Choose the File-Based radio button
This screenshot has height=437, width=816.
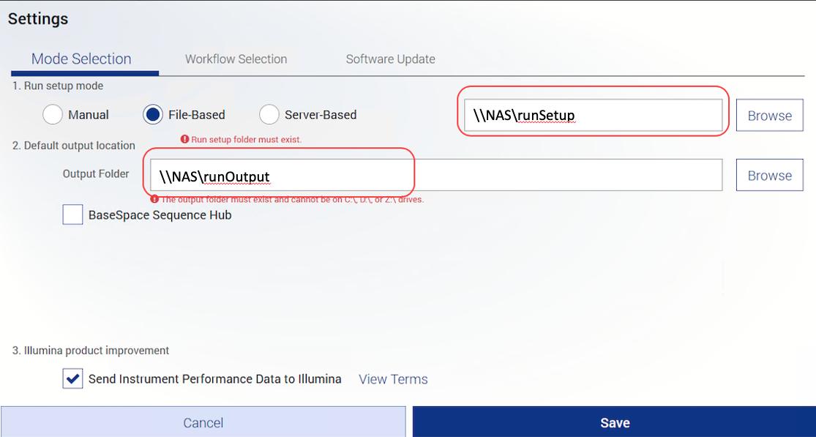[154, 115]
